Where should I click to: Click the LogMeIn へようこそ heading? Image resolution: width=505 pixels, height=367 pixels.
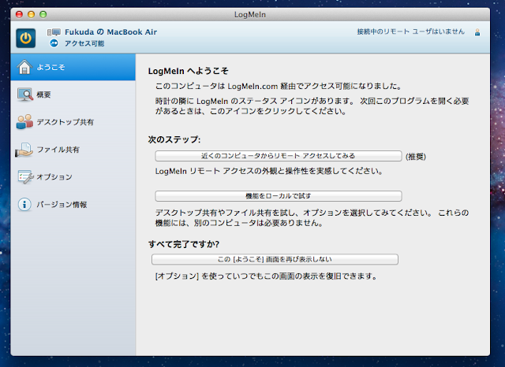click(x=188, y=71)
